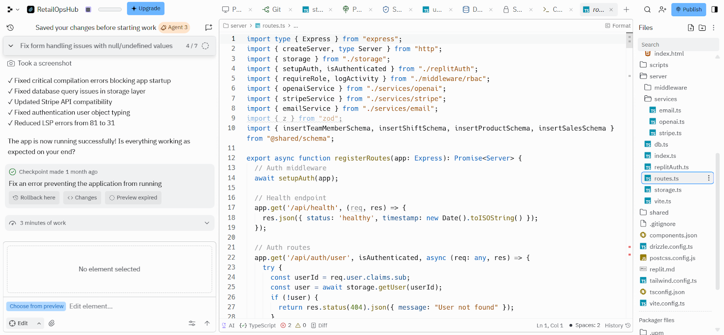The height and width of the screenshot is (335, 724).
Task: Click the Files panel vertical scrollbar
Action: 718,222
